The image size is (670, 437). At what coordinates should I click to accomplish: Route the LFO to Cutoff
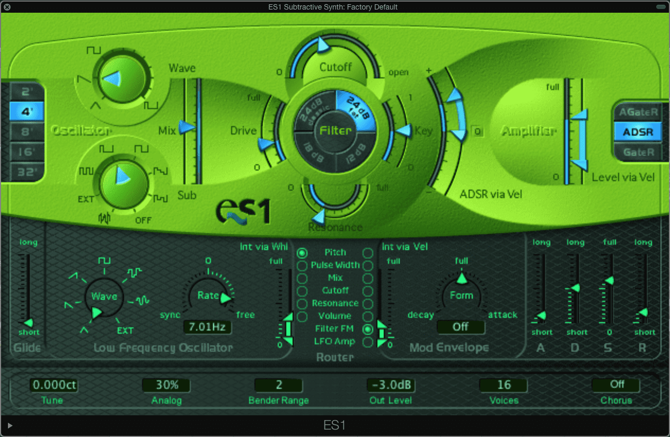pyautogui.click(x=302, y=291)
